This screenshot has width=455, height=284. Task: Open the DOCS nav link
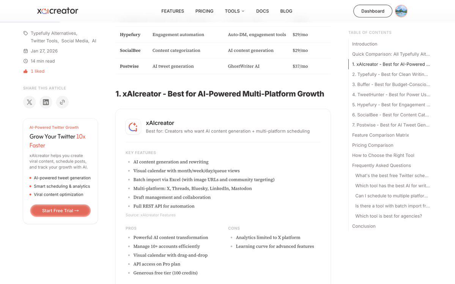click(262, 11)
